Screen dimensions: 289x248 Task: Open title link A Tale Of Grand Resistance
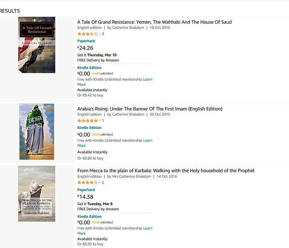(x=154, y=22)
